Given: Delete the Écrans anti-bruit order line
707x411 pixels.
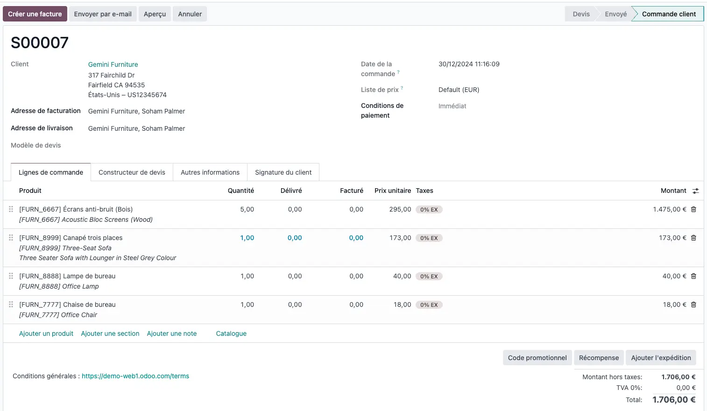Looking at the screenshot, I should 693,209.
